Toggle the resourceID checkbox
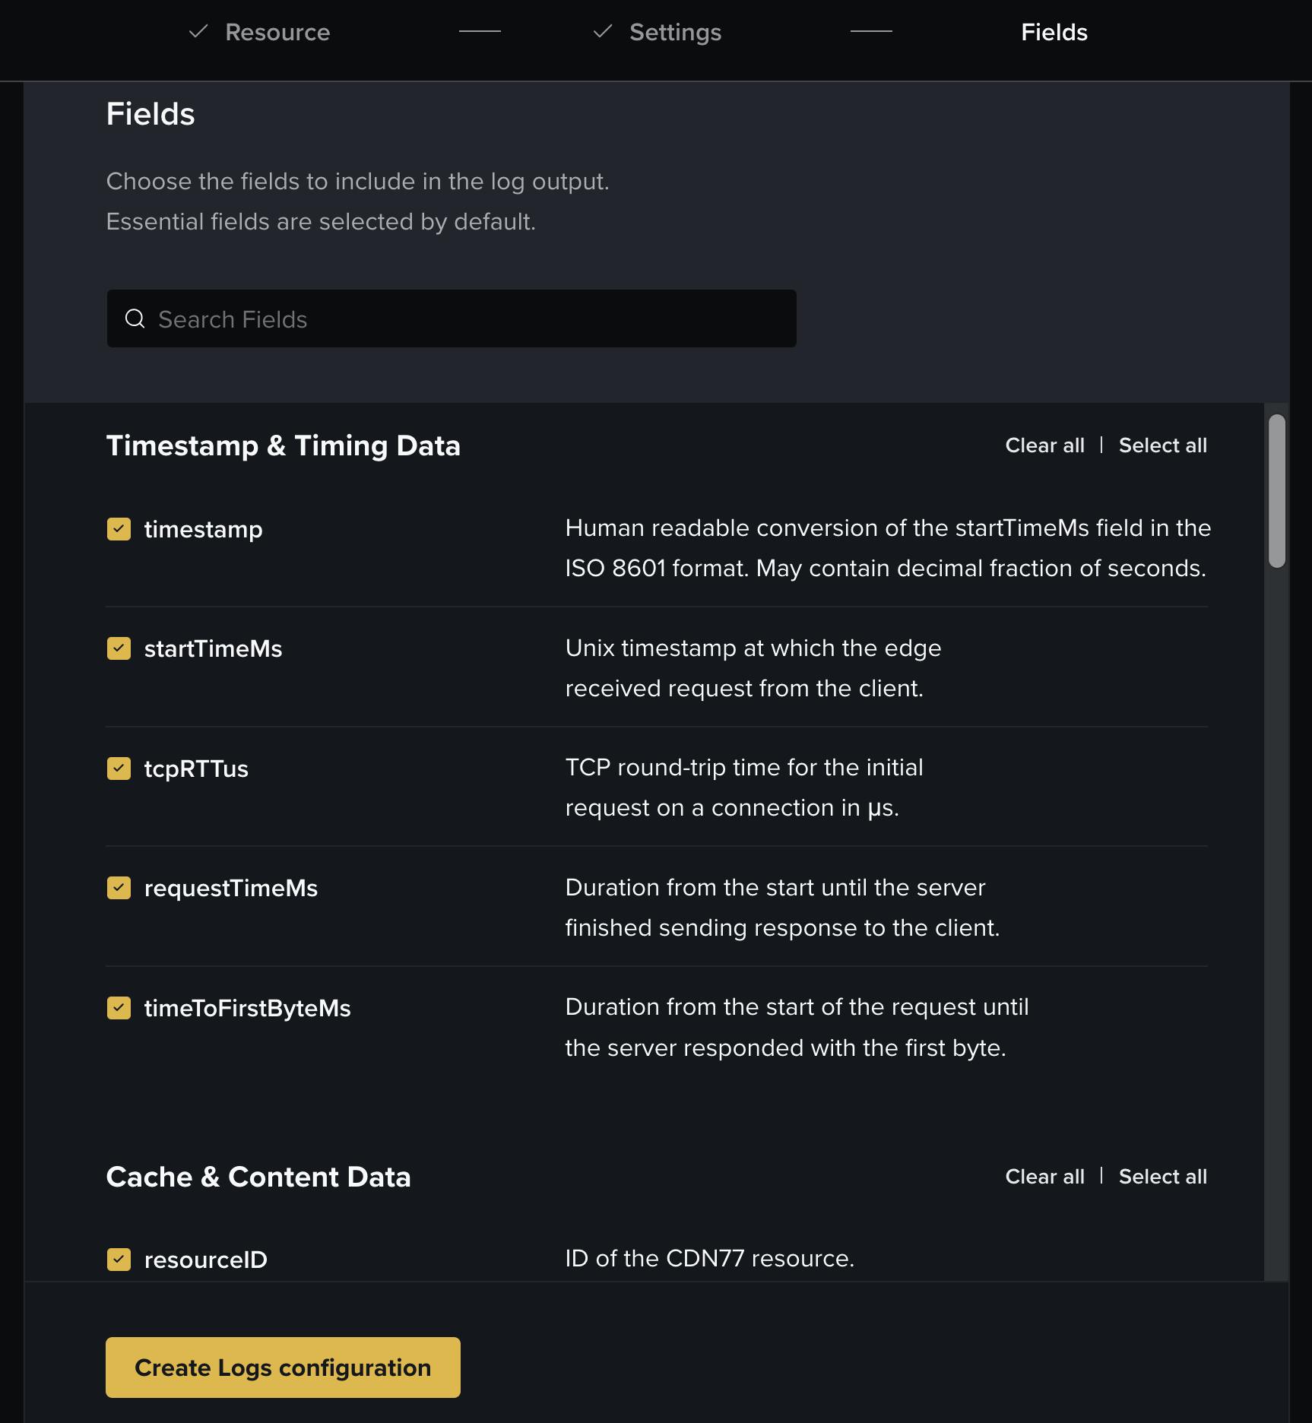The height and width of the screenshot is (1423, 1312). pos(119,1260)
